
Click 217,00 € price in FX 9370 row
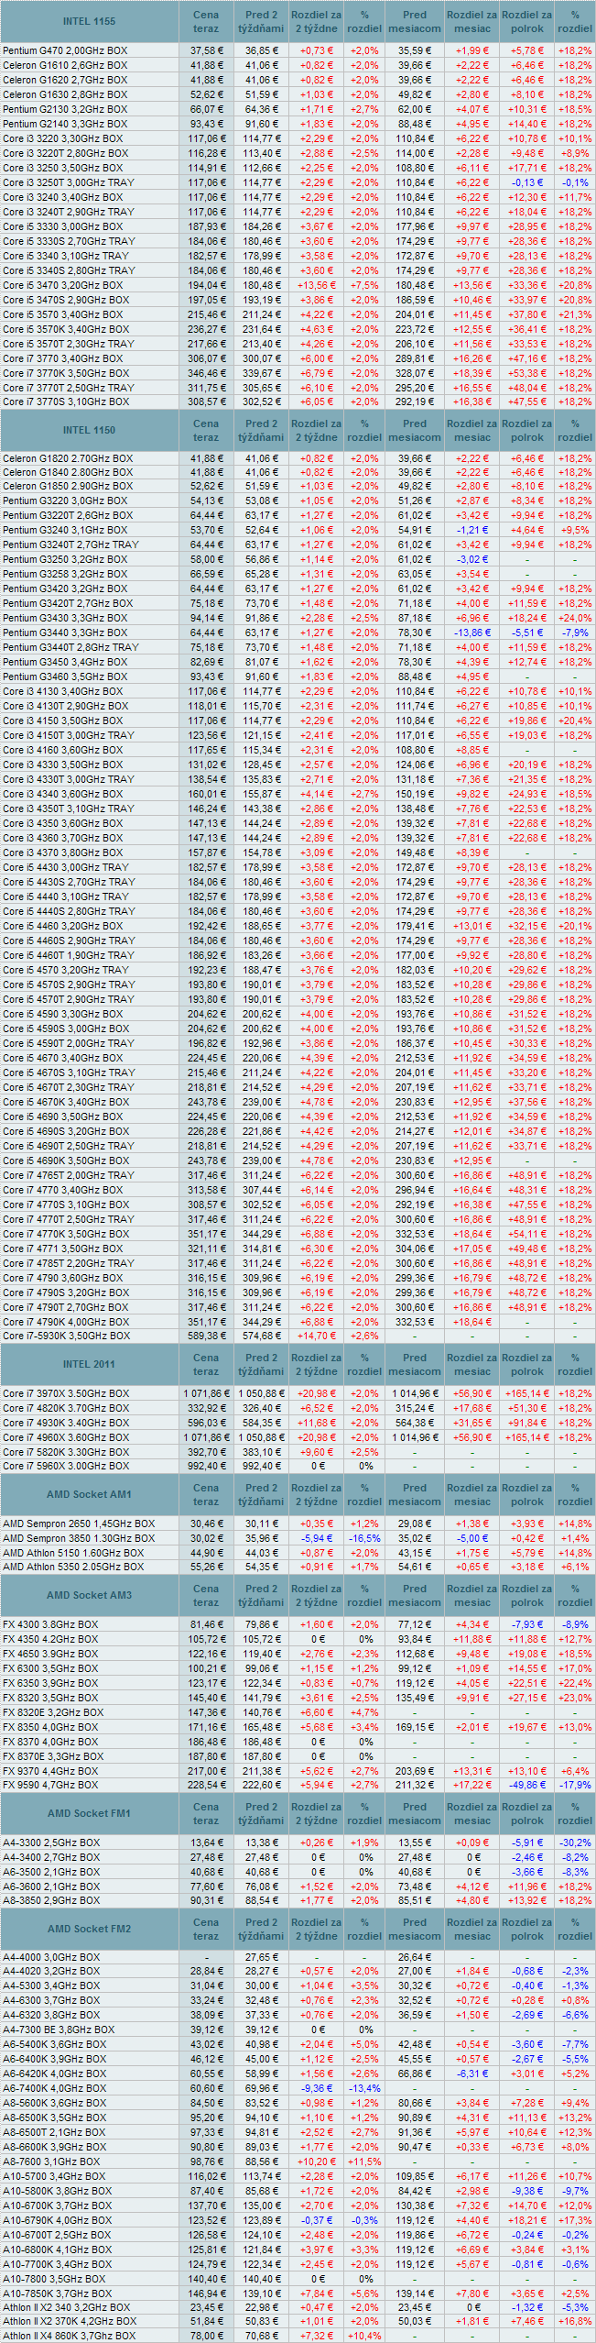click(x=206, y=1771)
